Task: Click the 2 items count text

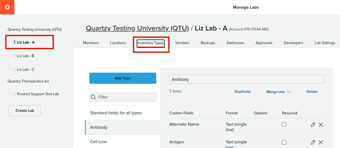Action: [175, 91]
